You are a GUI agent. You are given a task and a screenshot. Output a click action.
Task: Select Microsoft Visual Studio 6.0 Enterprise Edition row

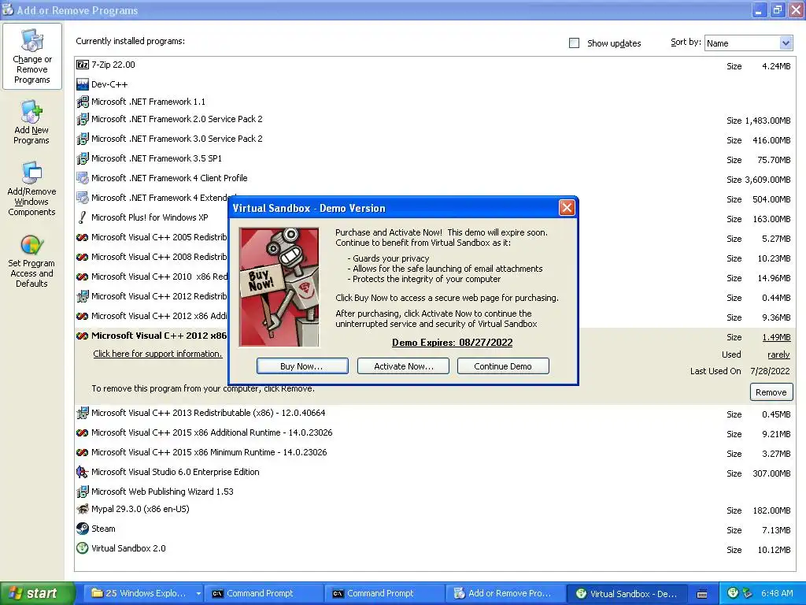click(434, 473)
